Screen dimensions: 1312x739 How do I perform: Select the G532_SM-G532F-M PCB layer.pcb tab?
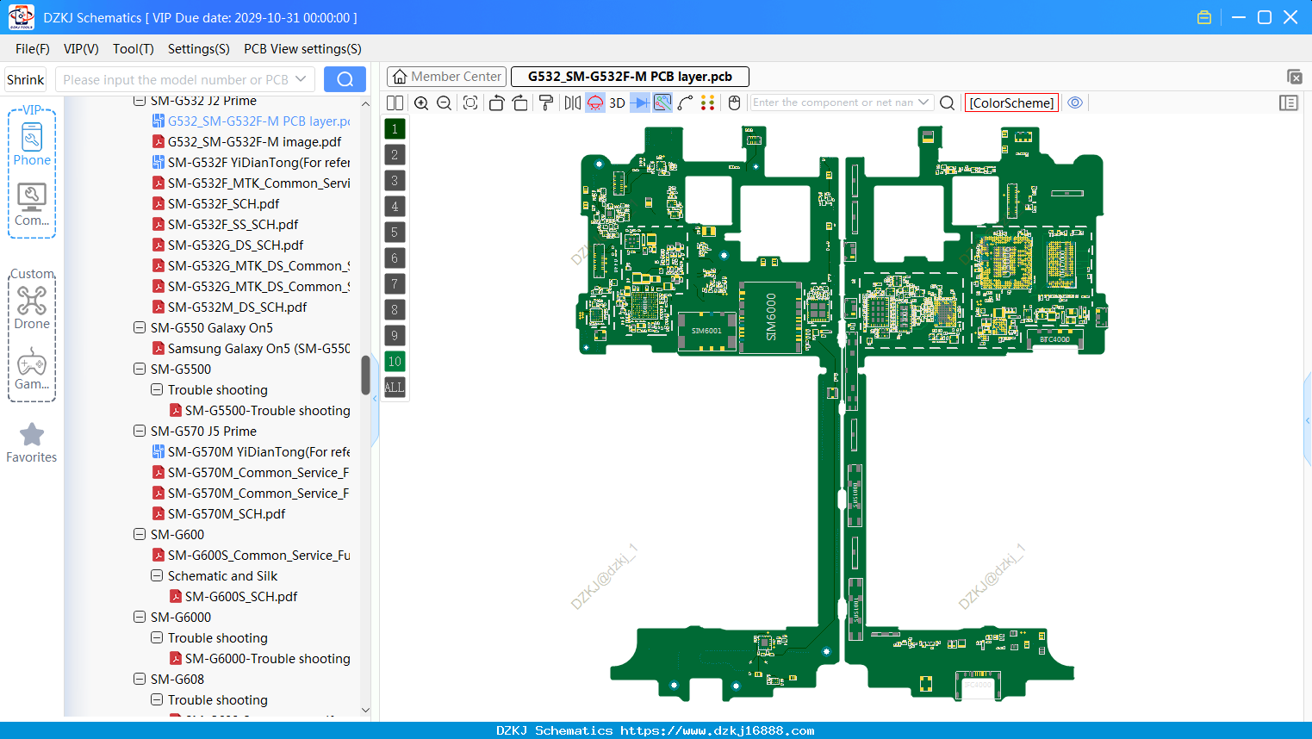(630, 77)
